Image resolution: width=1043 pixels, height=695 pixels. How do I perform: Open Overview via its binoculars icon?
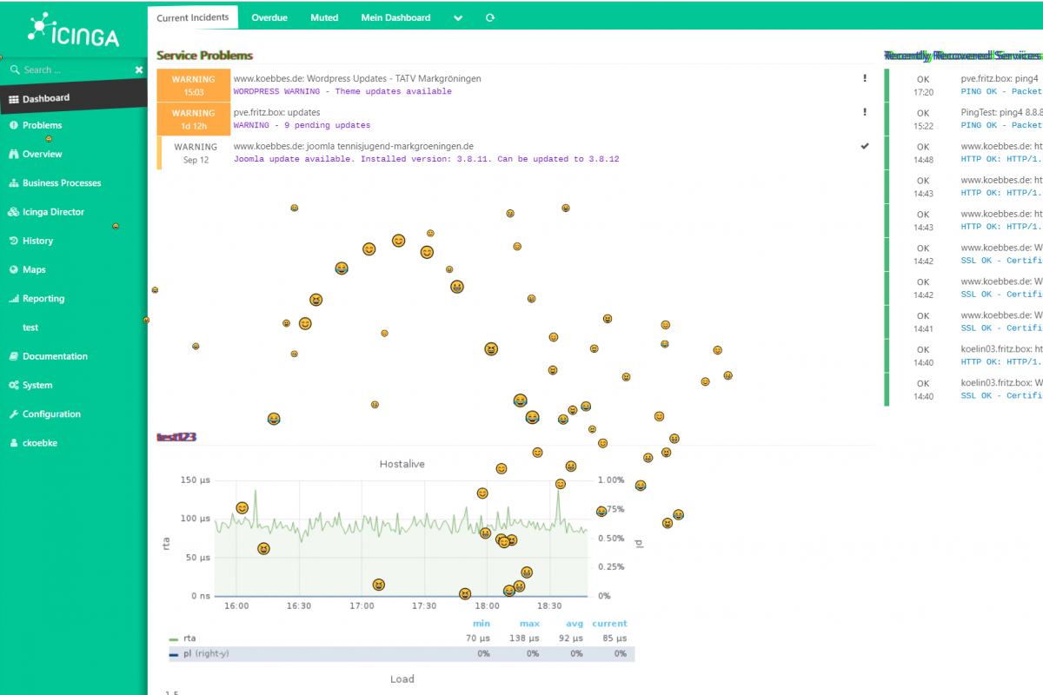(14, 154)
